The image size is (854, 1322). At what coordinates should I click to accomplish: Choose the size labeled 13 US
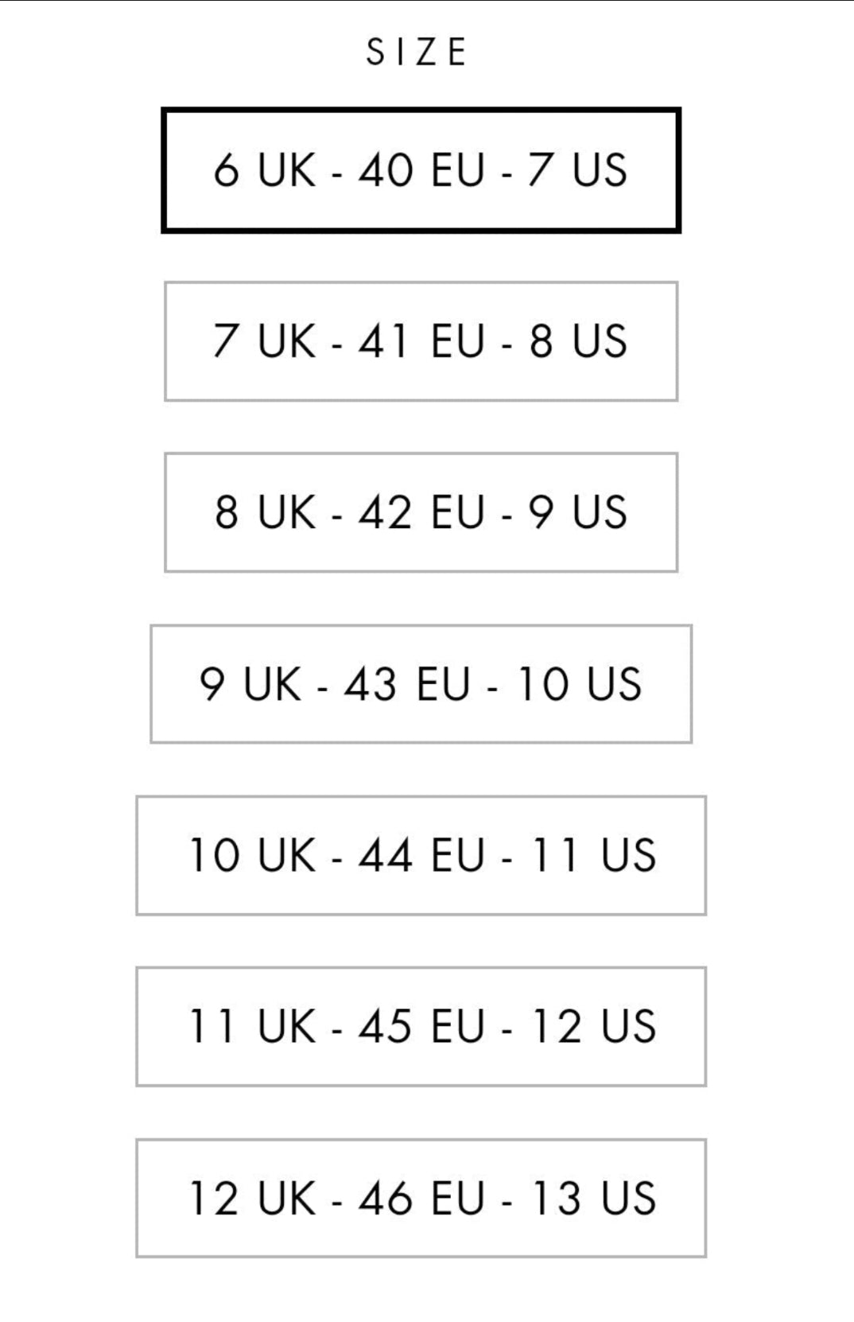pos(421,1198)
